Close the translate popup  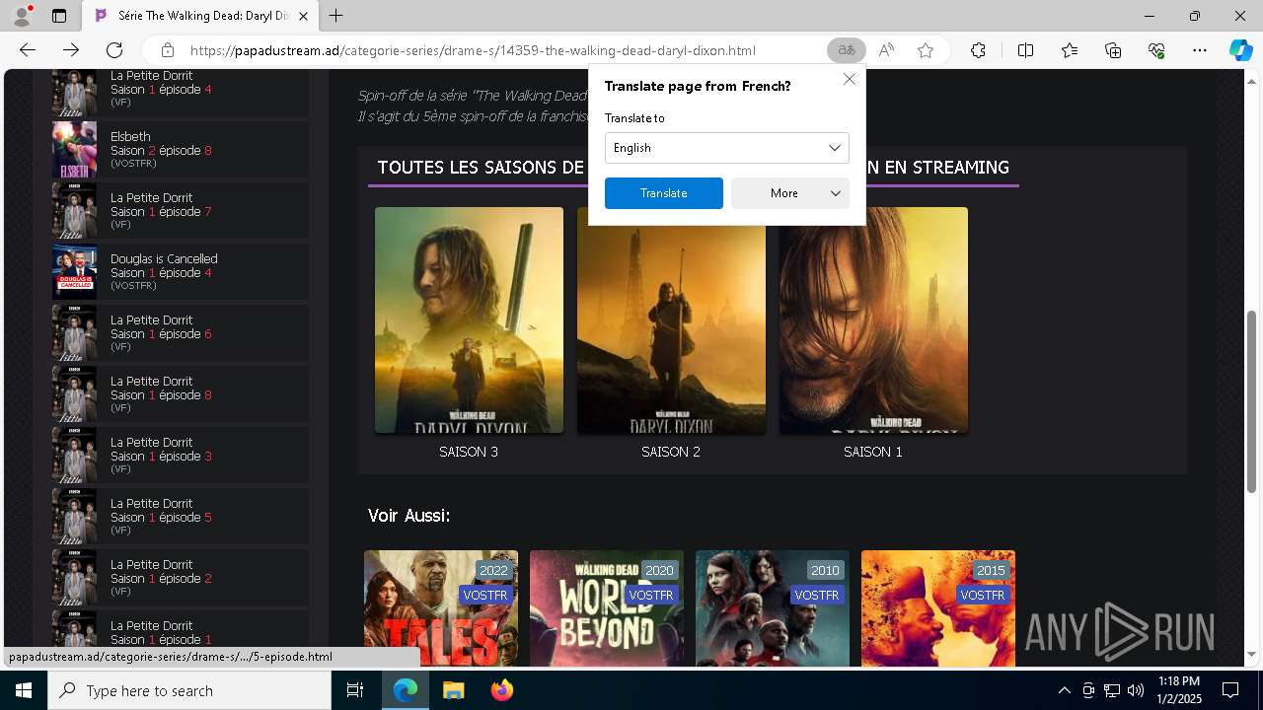pyautogui.click(x=849, y=79)
